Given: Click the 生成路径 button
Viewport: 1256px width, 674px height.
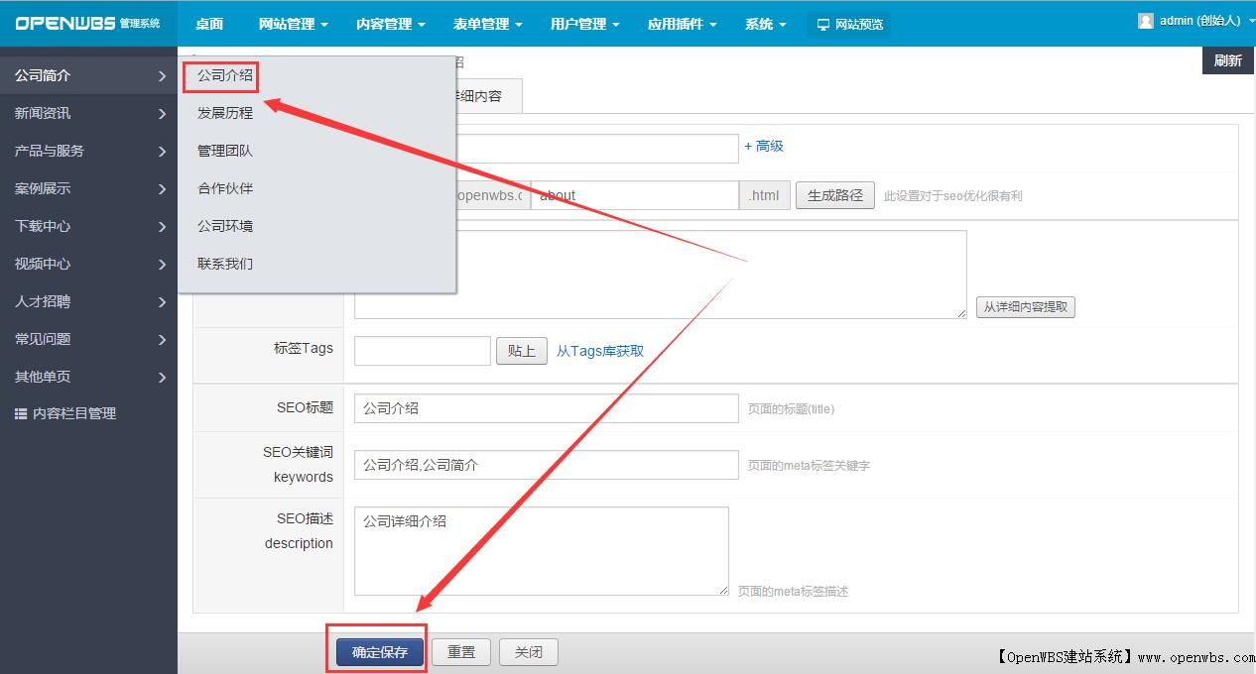Looking at the screenshot, I should point(834,195).
